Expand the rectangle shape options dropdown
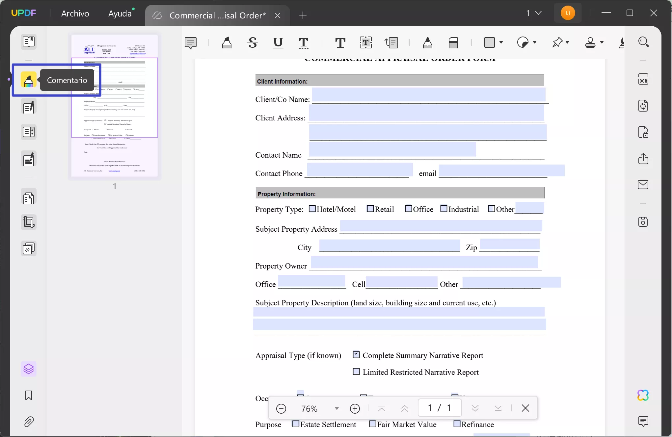 tap(501, 42)
